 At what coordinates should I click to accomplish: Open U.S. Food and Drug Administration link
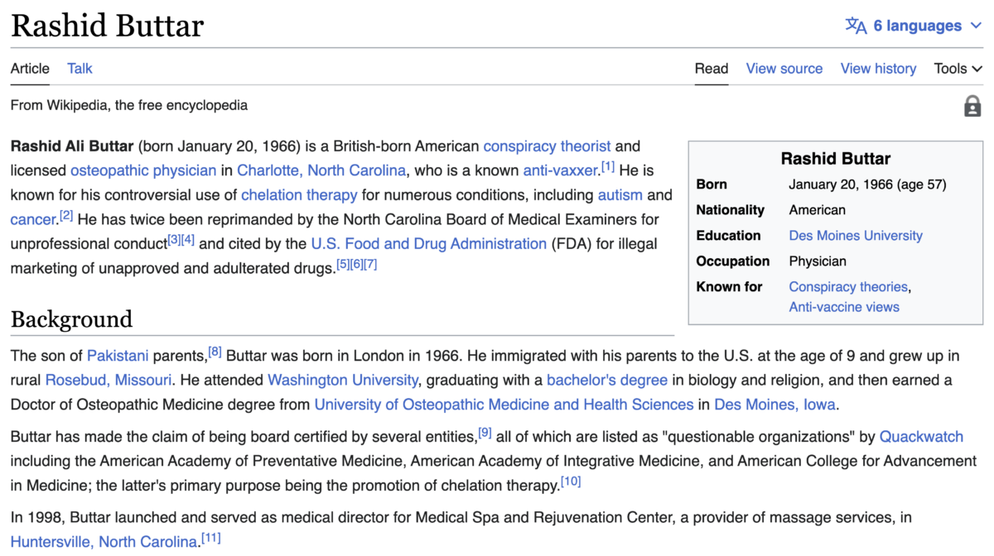click(x=429, y=244)
